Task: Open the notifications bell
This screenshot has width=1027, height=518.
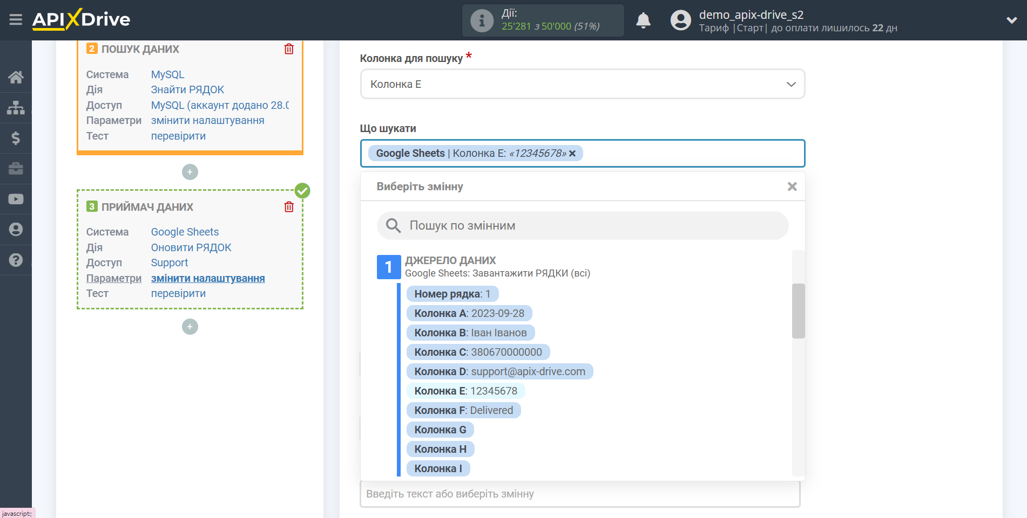Action: tap(643, 20)
